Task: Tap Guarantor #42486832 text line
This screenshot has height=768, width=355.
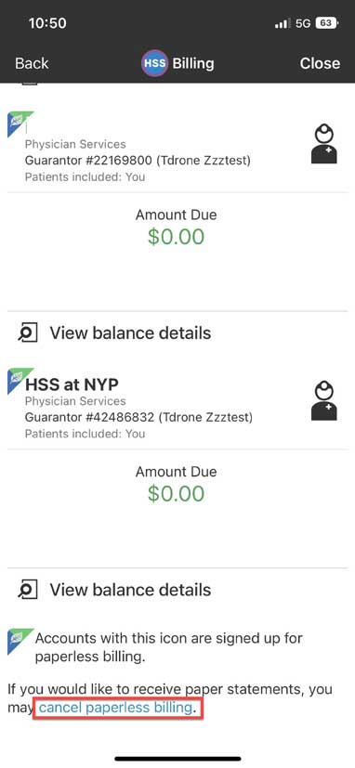Action: coord(138,417)
